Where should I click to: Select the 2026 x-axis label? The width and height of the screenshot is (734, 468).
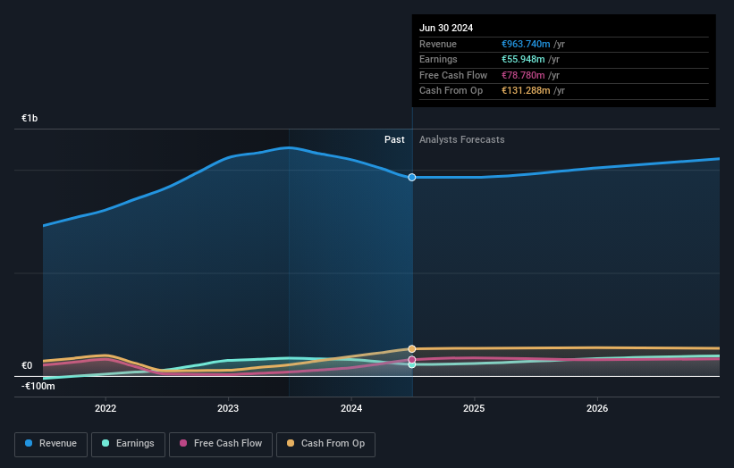(x=597, y=408)
